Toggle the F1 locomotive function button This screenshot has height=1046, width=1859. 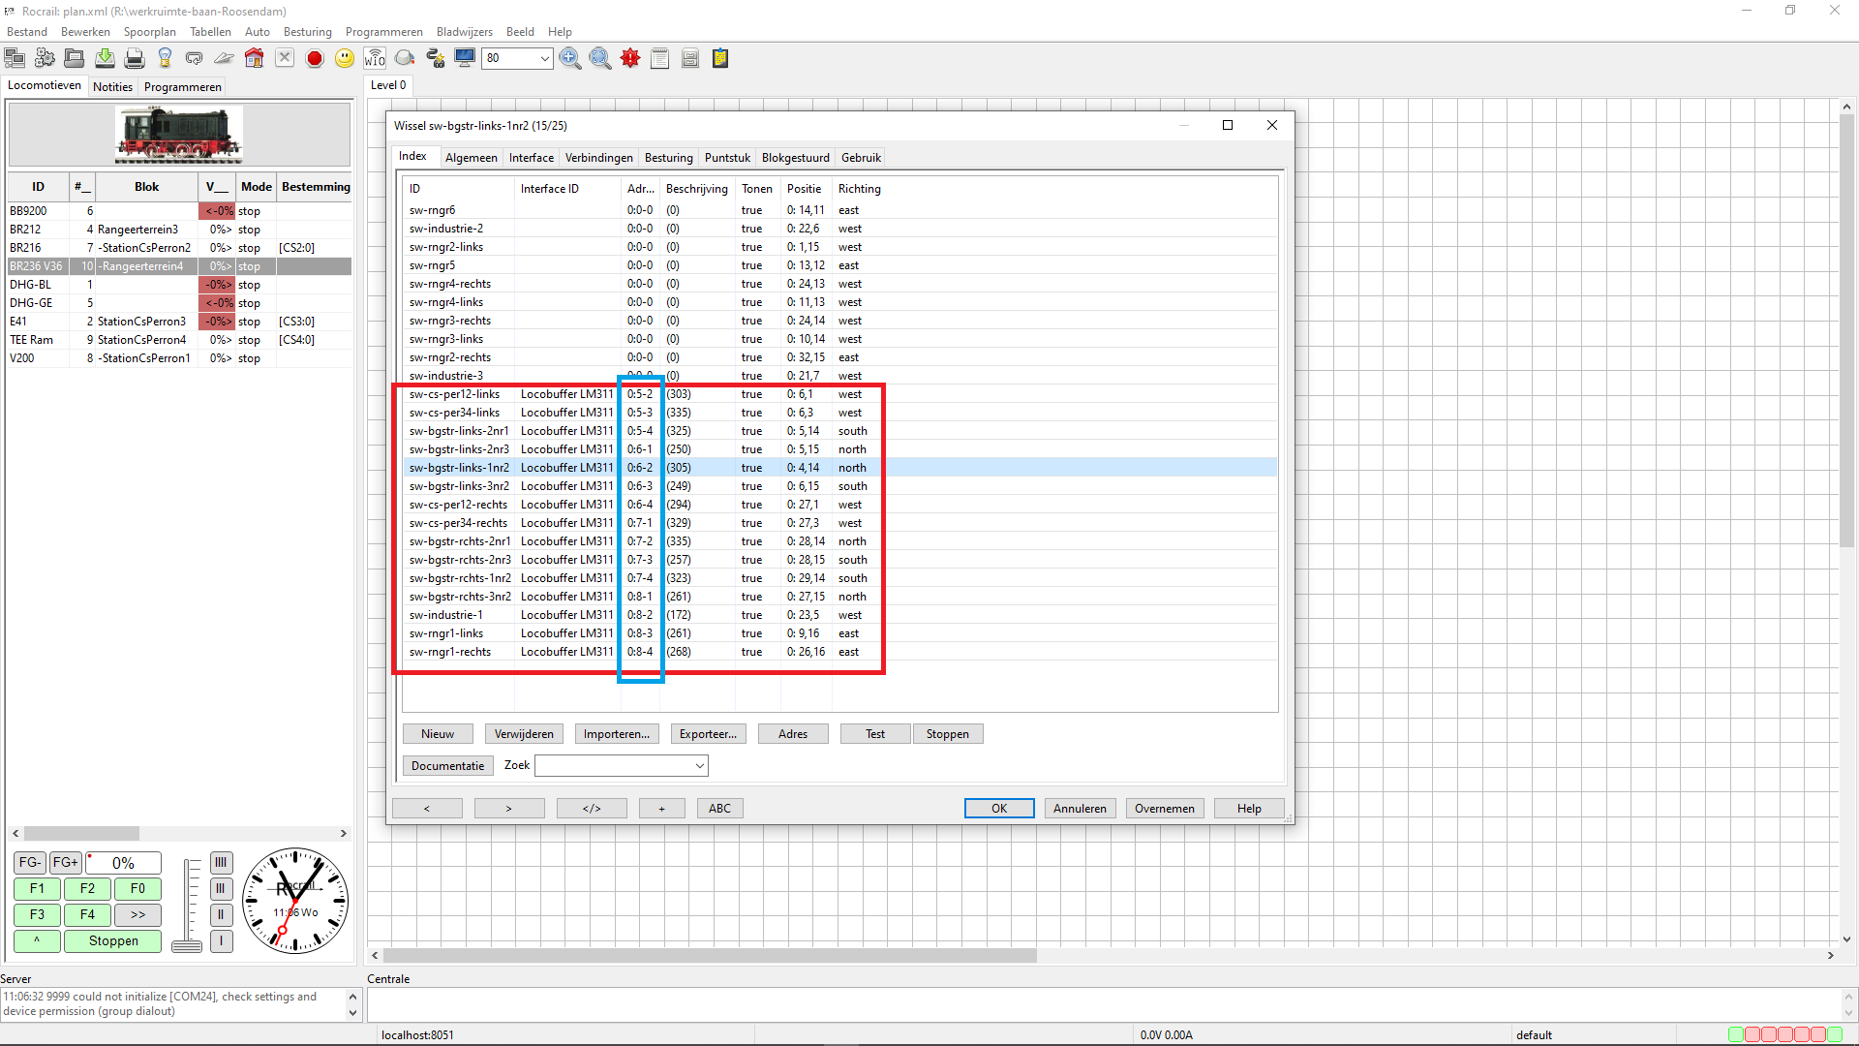[x=37, y=888]
